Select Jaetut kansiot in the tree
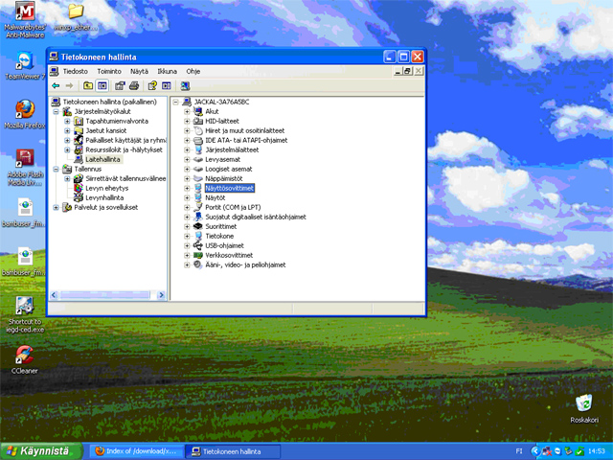Viewport: 613px width, 460px height. (106, 130)
